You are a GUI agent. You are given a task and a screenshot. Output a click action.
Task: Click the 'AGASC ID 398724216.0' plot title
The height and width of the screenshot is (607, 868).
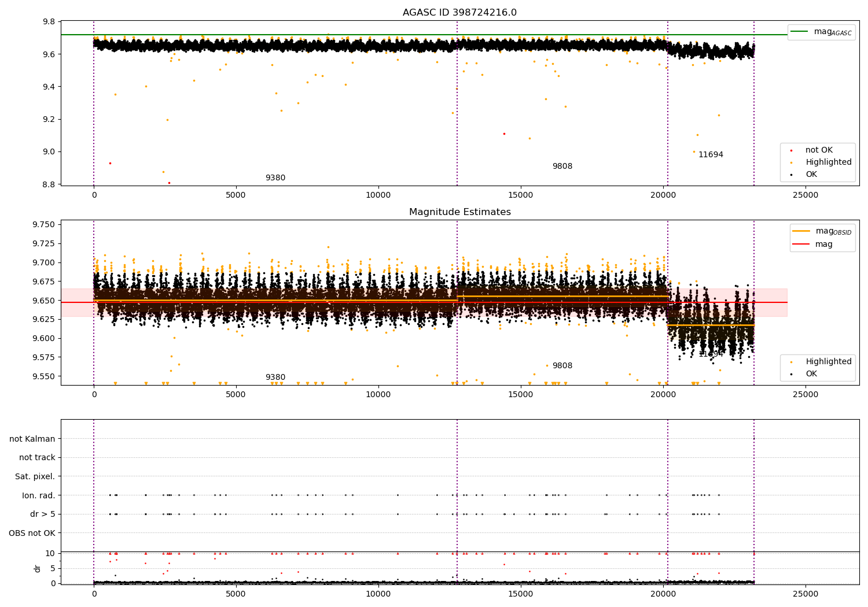(459, 13)
